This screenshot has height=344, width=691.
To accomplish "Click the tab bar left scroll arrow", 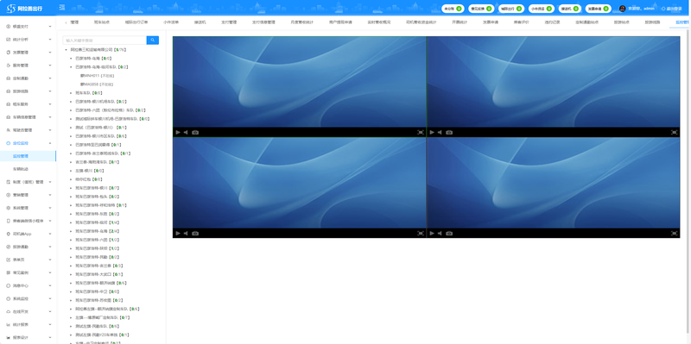I will (66, 22).
